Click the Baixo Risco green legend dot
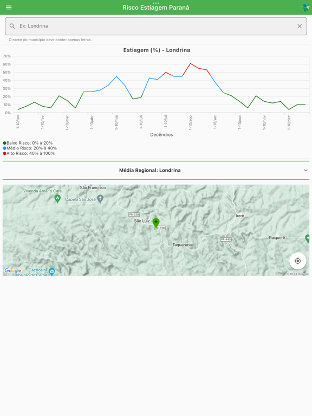Viewport: 312px width, 416px height. pyautogui.click(x=4, y=143)
